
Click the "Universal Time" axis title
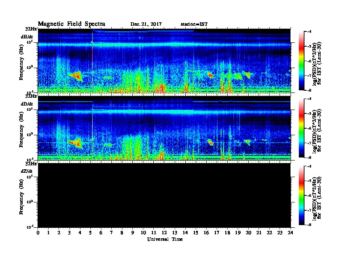pos(165,239)
